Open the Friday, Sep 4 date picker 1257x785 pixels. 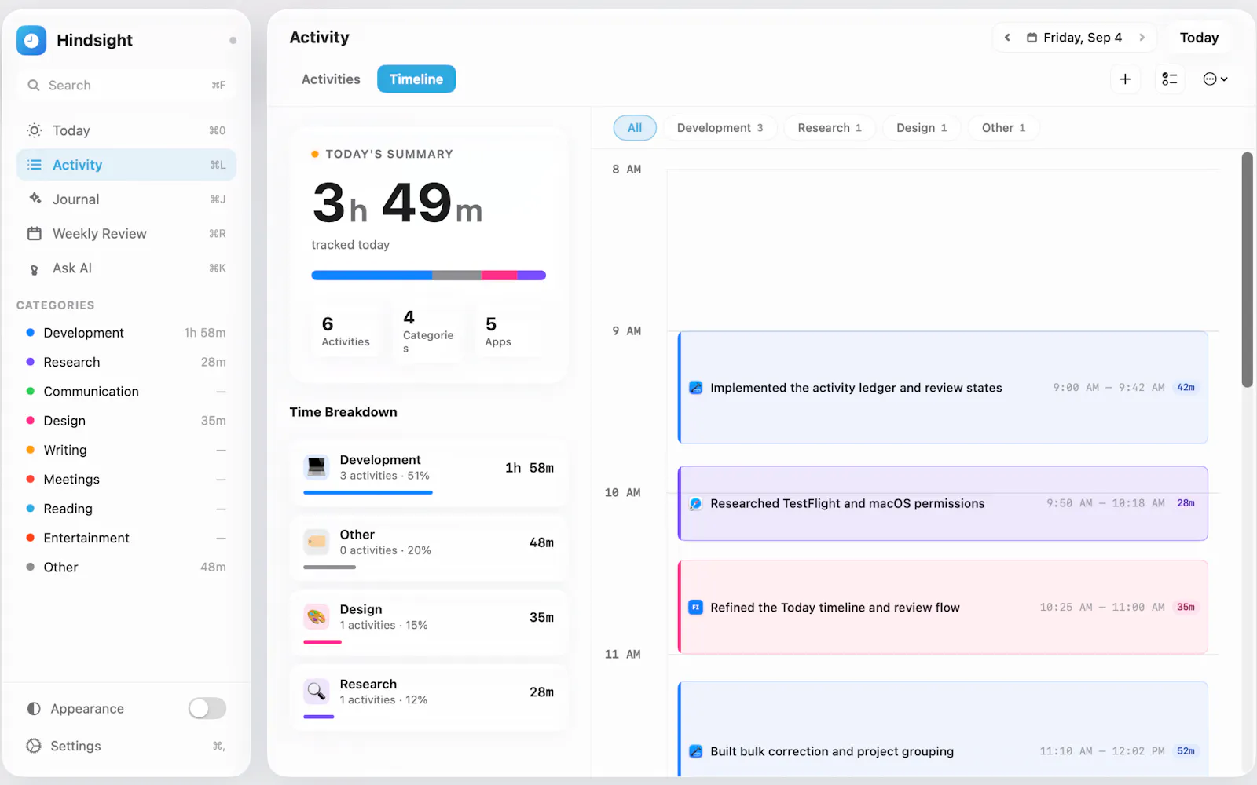(1075, 38)
